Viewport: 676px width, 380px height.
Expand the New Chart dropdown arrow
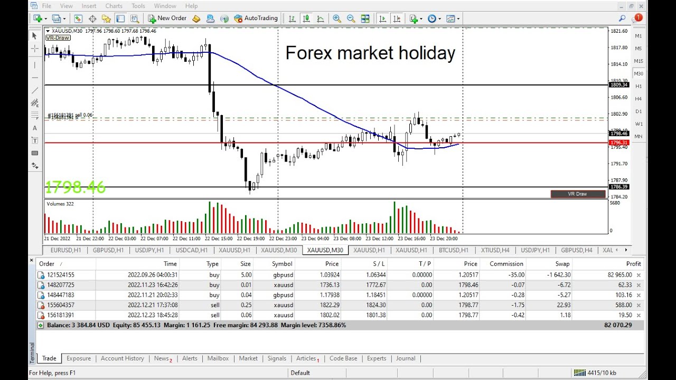pyautogui.click(x=45, y=18)
